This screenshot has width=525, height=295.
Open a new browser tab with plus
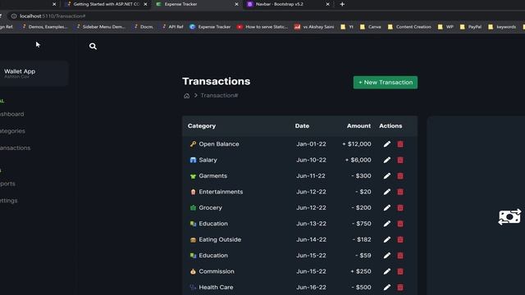click(x=342, y=4)
